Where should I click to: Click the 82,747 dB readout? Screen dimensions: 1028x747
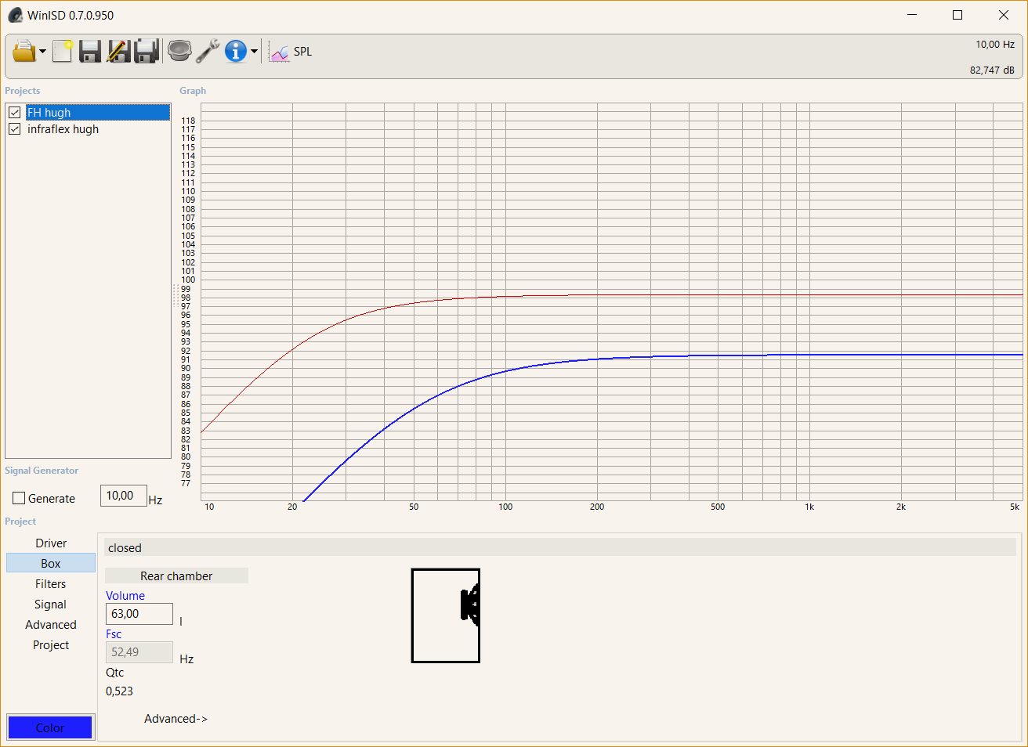point(992,70)
